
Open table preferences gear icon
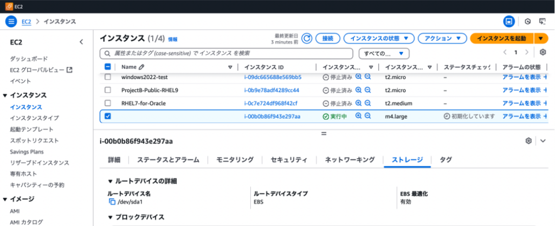tap(543, 53)
